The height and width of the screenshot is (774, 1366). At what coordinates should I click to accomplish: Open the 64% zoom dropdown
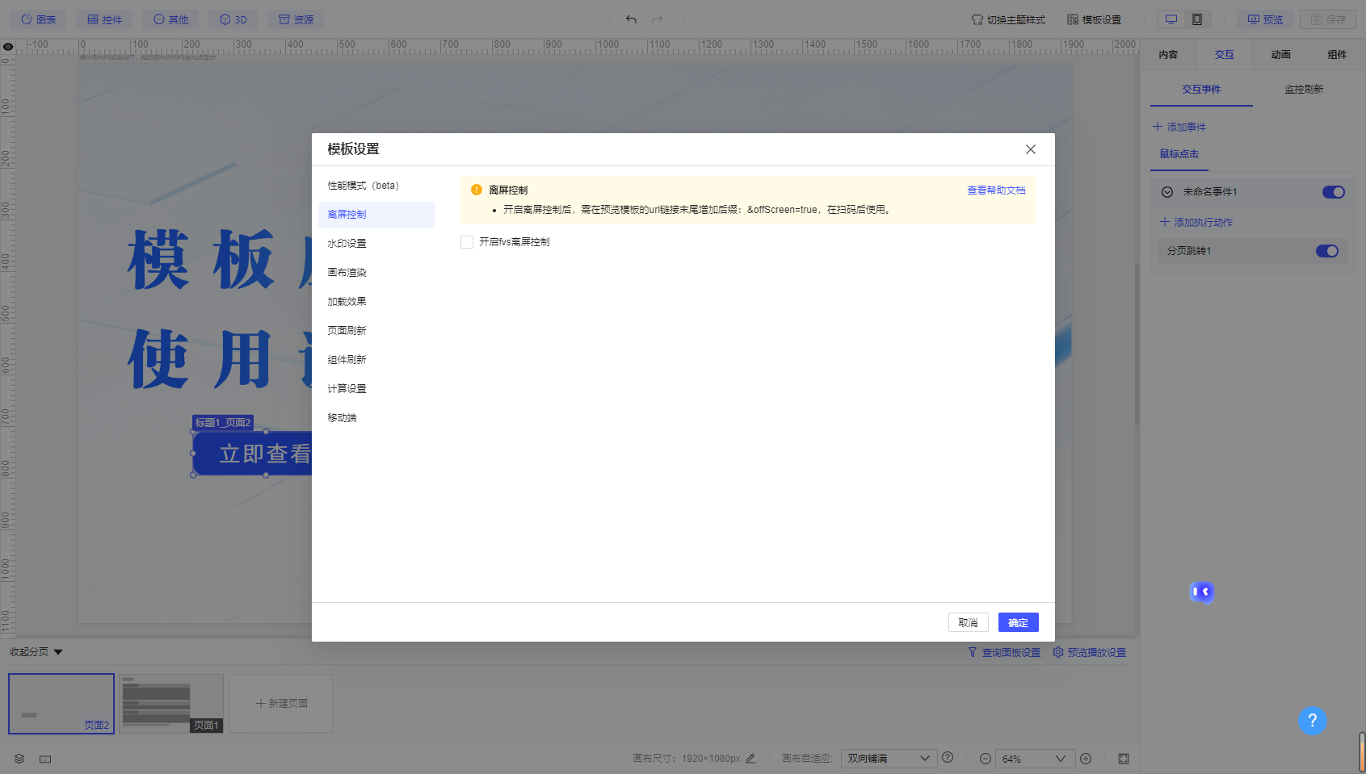pyautogui.click(x=1034, y=759)
